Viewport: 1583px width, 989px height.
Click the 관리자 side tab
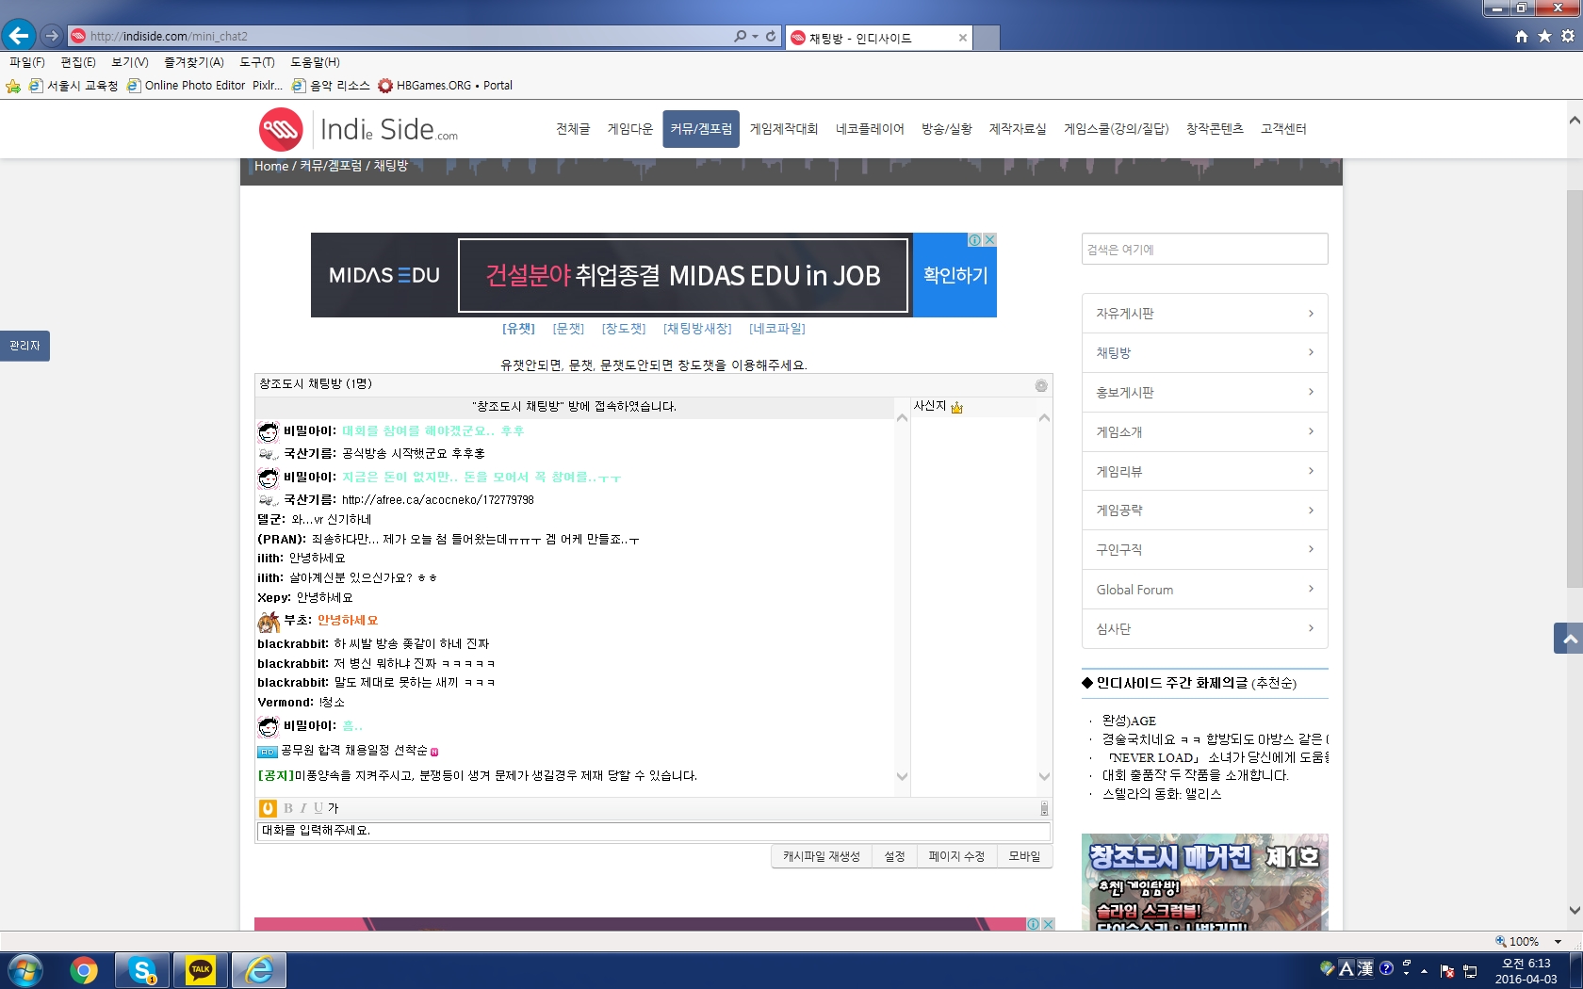tap(24, 346)
